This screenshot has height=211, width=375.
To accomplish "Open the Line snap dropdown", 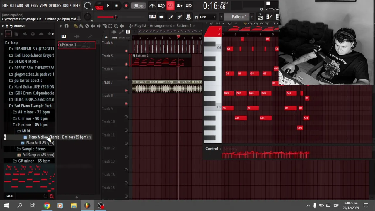I will (207, 17).
